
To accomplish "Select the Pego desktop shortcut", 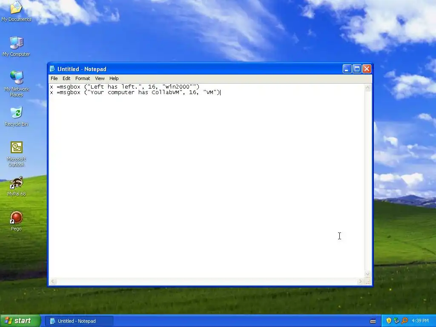I will click(x=16, y=221).
